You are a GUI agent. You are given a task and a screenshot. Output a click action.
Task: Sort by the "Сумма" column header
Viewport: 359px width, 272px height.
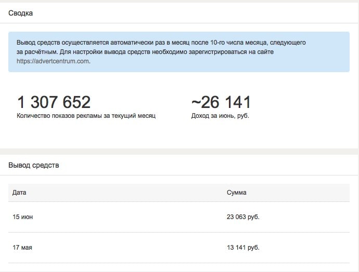pos(237,193)
